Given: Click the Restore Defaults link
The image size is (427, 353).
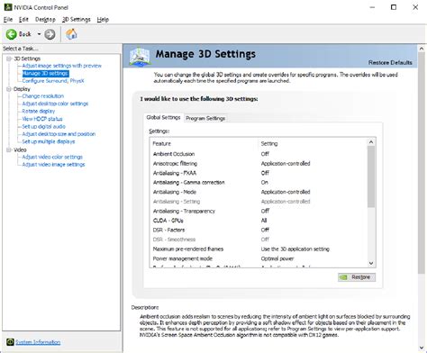Looking at the screenshot, I should [390, 62].
